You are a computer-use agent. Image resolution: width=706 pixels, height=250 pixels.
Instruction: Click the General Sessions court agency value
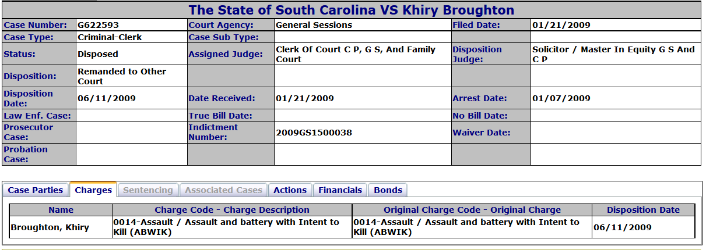[314, 25]
